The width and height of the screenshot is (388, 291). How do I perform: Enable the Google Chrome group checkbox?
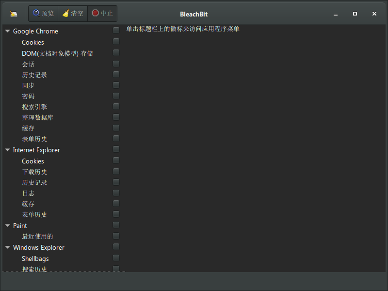click(x=116, y=31)
